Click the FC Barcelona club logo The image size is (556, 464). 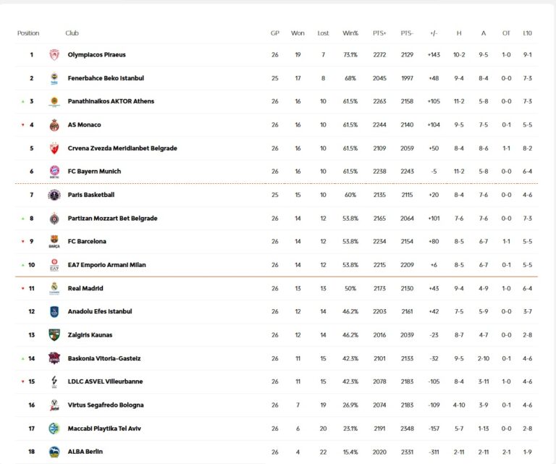[x=54, y=242]
